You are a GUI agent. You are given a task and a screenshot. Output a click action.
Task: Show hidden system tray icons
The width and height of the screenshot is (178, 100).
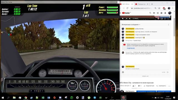coord(153,97)
